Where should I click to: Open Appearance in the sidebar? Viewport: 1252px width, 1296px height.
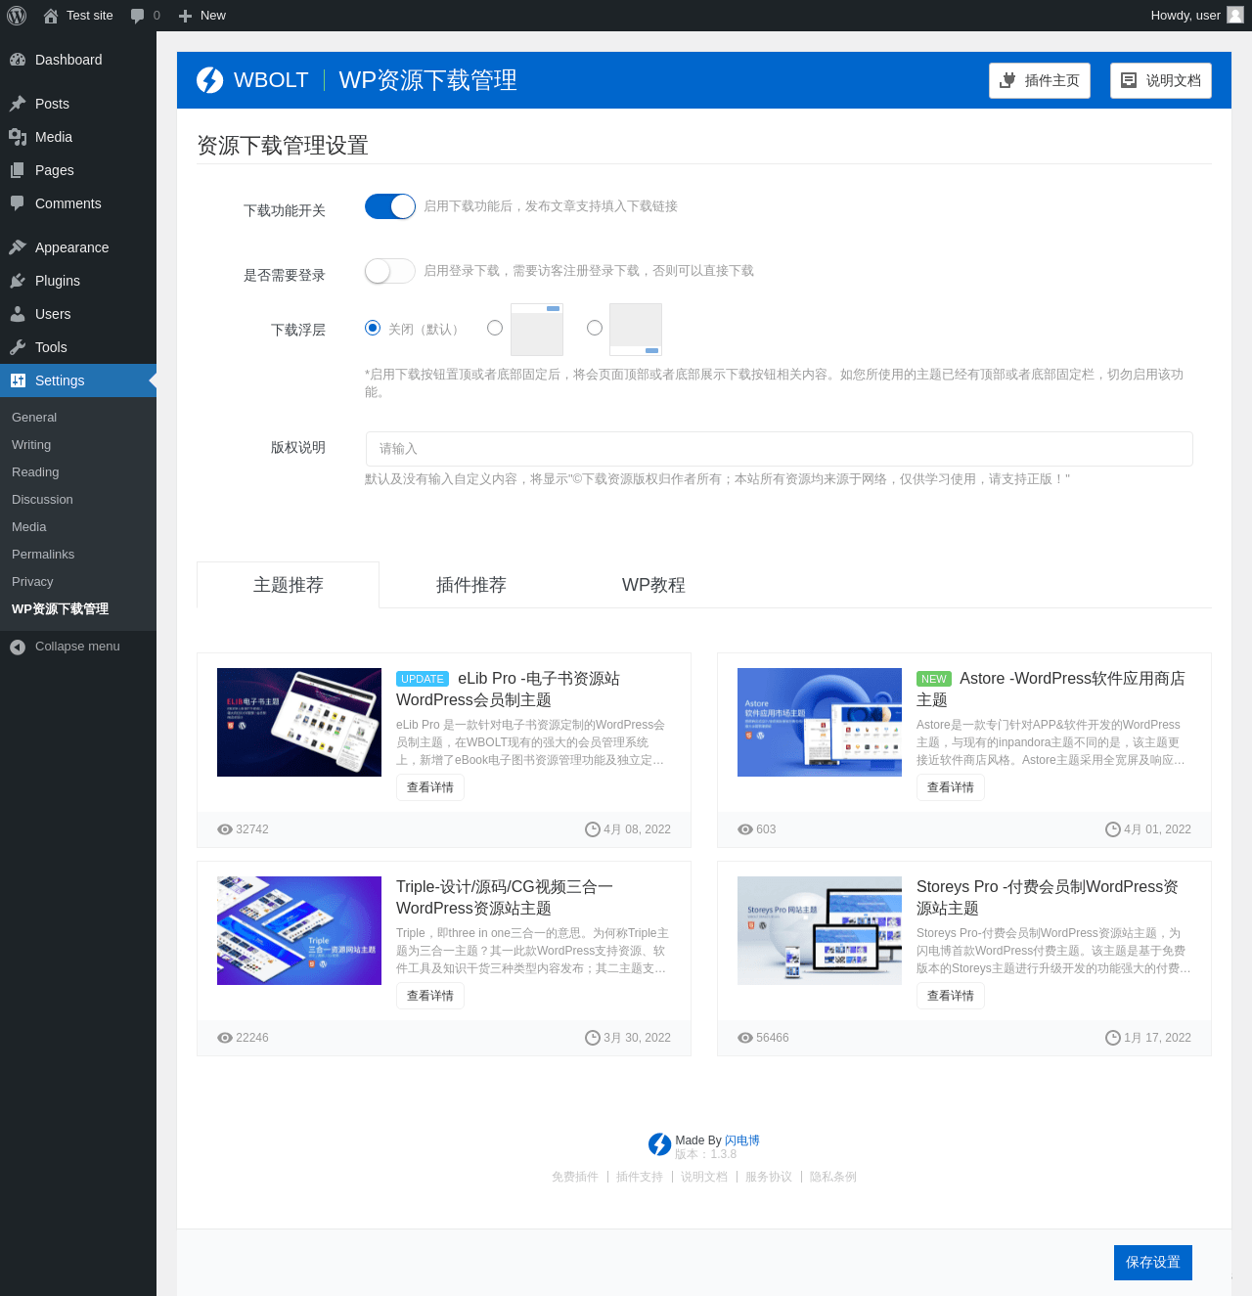click(x=78, y=247)
